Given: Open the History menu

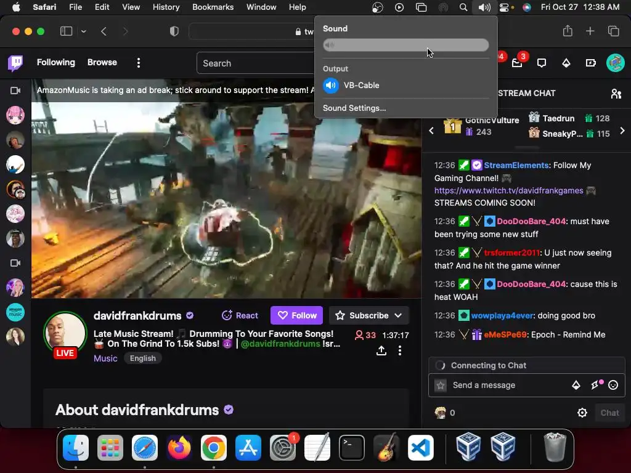Looking at the screenshot, I should point(166,7).
